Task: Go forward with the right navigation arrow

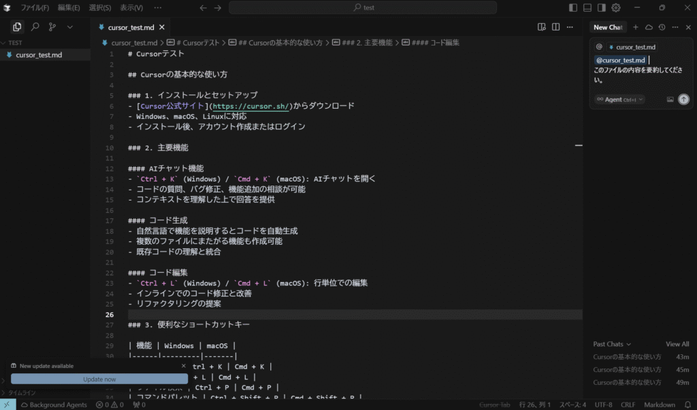Action: pyautogui.click(x=217, y=7)
